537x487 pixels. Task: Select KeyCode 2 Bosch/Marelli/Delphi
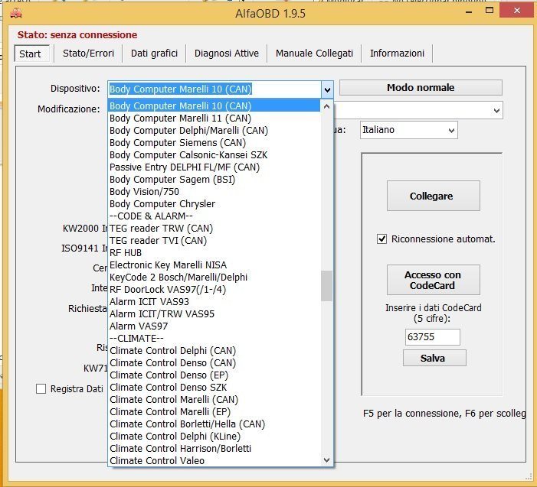pos(214,278)
